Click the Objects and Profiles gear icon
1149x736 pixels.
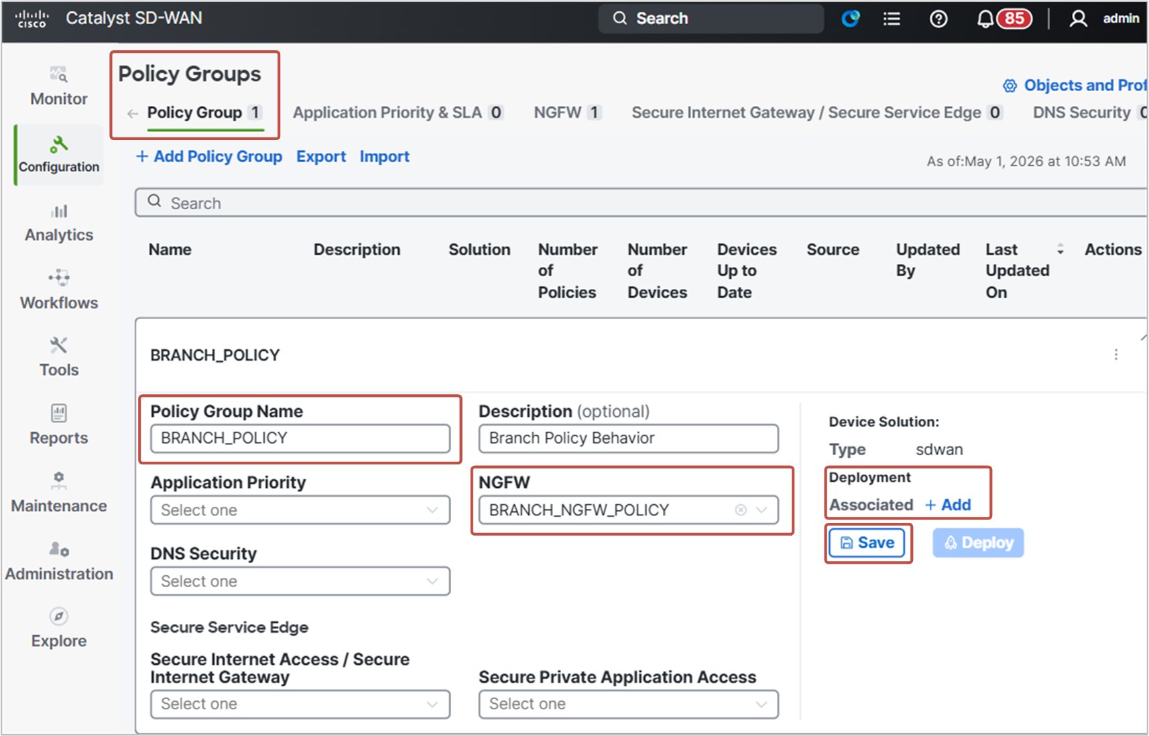(x=1010, y=86)
